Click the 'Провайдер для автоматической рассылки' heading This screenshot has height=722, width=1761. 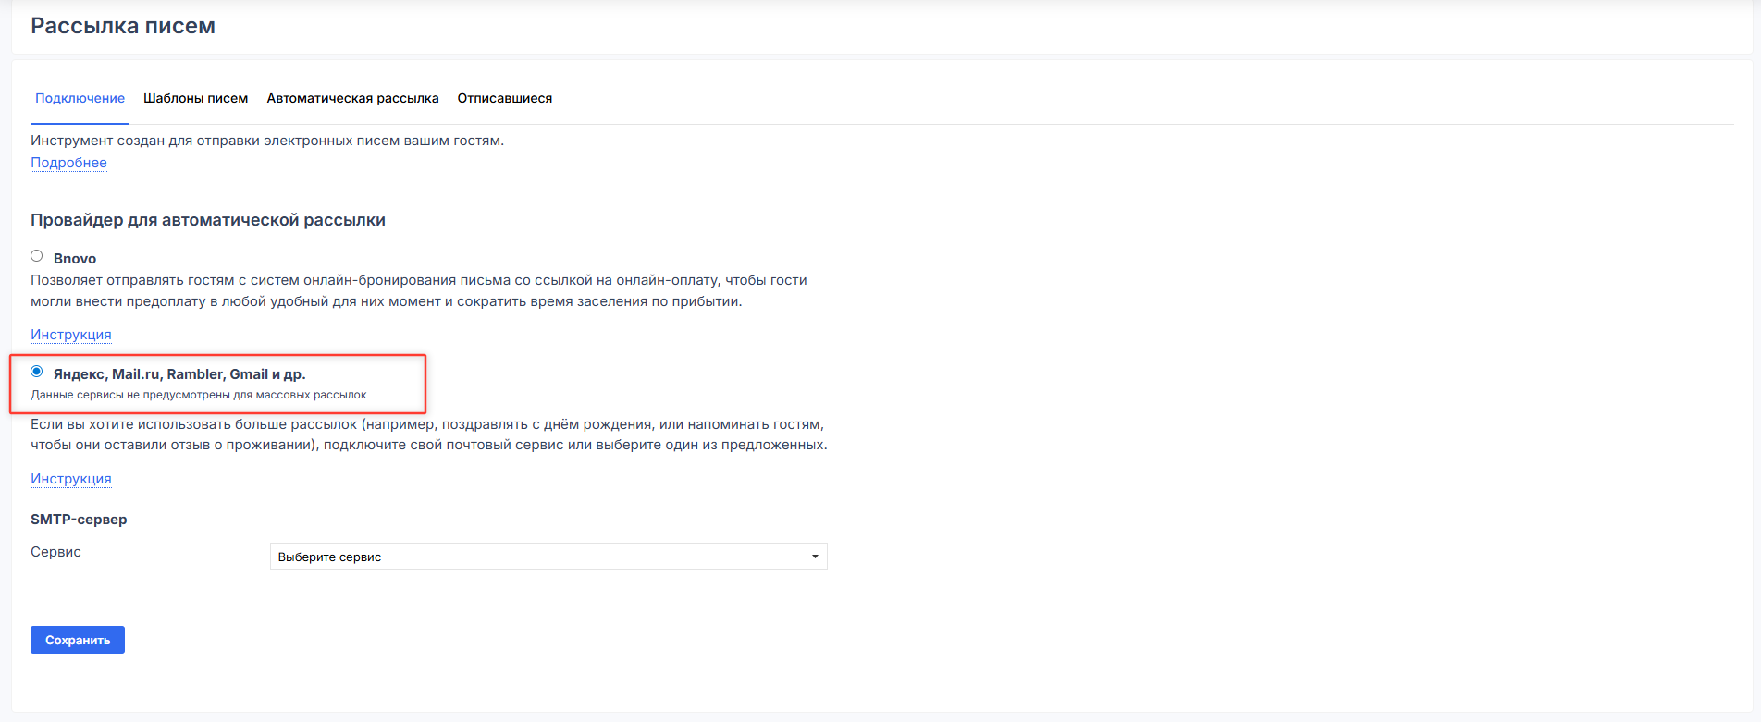(208, 220)
